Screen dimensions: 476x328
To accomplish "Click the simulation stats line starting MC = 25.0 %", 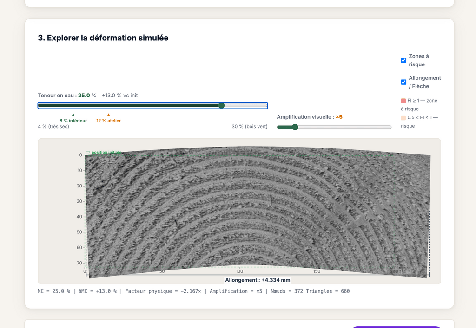I will click(193, 291).
